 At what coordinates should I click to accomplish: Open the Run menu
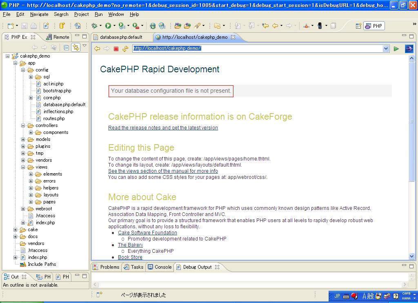99,14
